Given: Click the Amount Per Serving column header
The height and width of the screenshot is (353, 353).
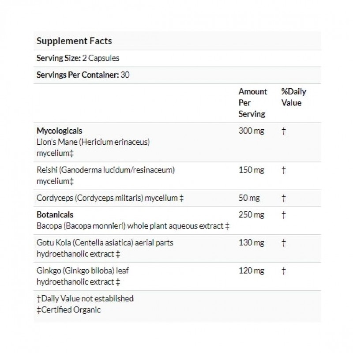Looking at the screenshot, I should pyautogui.click(x=252, y=103).
